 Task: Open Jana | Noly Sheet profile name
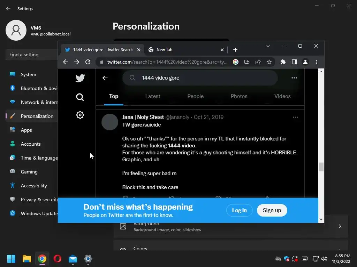click(143, 117)
